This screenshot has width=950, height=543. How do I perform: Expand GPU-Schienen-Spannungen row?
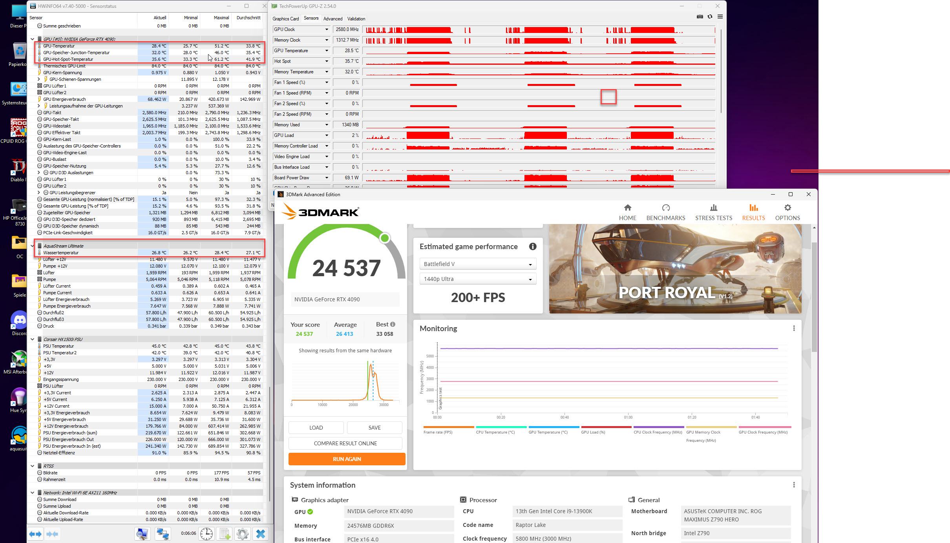point(39,79)
